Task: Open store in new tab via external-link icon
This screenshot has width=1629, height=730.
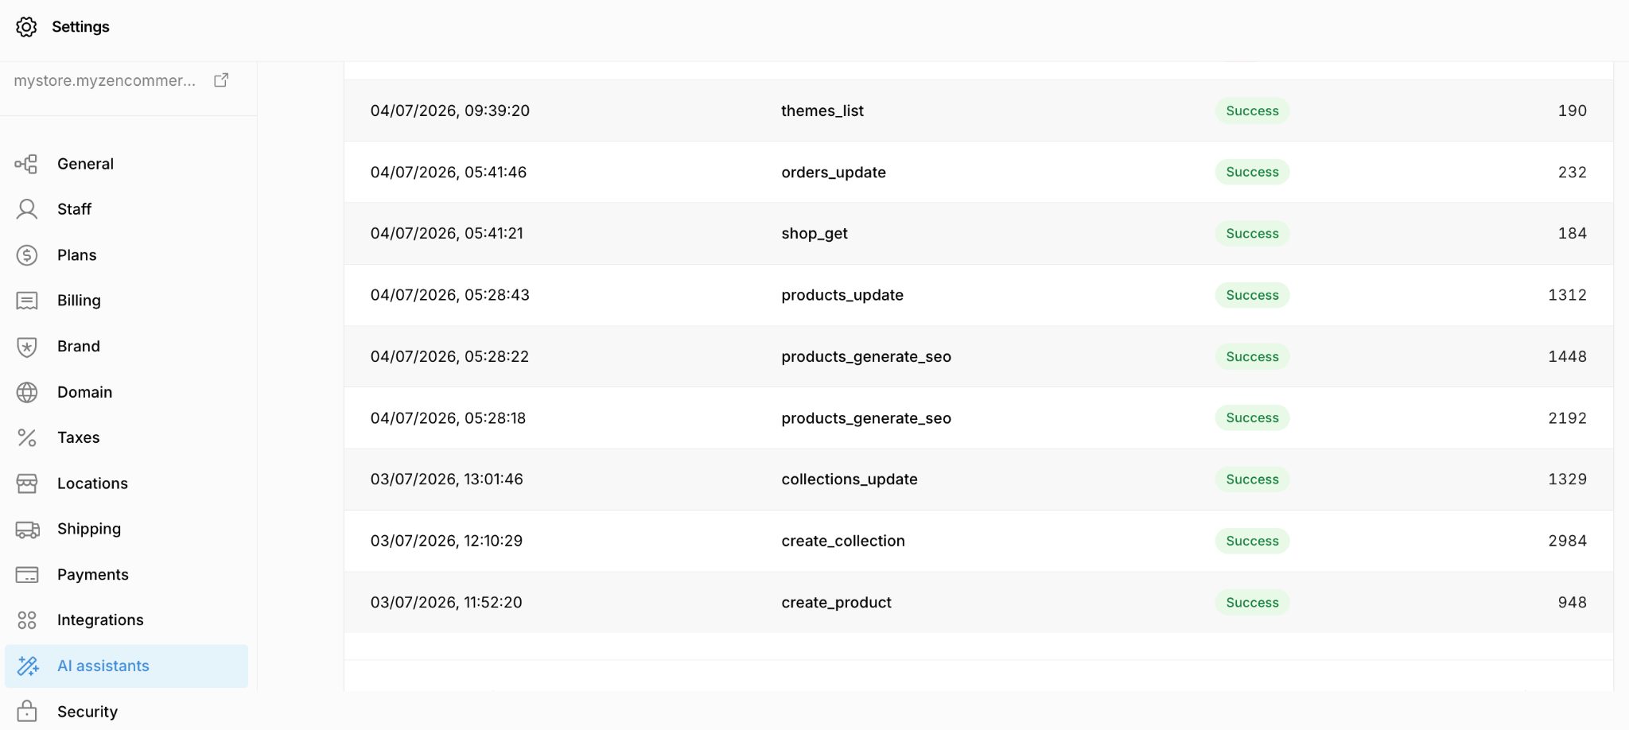Action: point(221,80)
